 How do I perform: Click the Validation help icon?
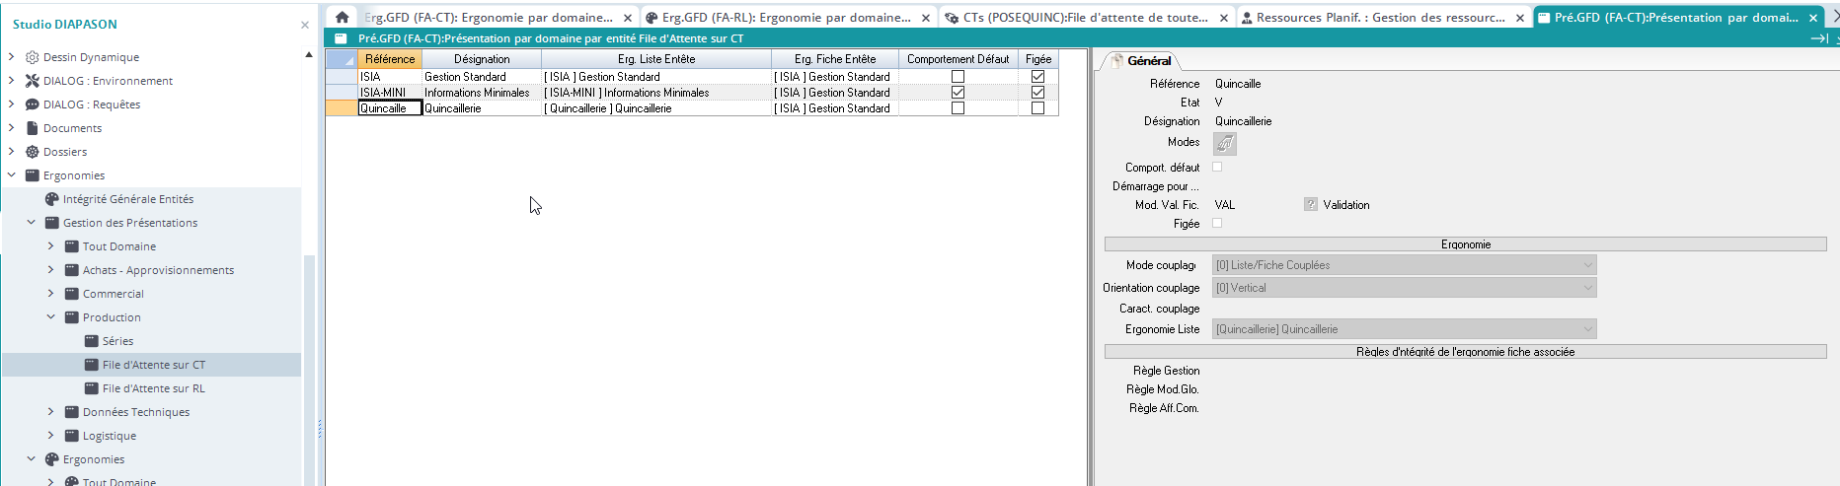(1310, 205)
